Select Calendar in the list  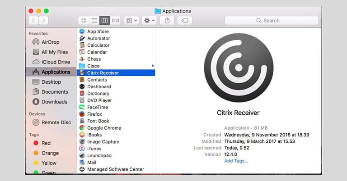click(x=116, y=52)
